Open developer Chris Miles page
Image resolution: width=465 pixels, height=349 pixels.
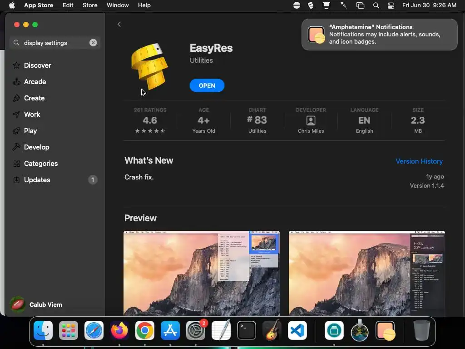coord(311,120)
